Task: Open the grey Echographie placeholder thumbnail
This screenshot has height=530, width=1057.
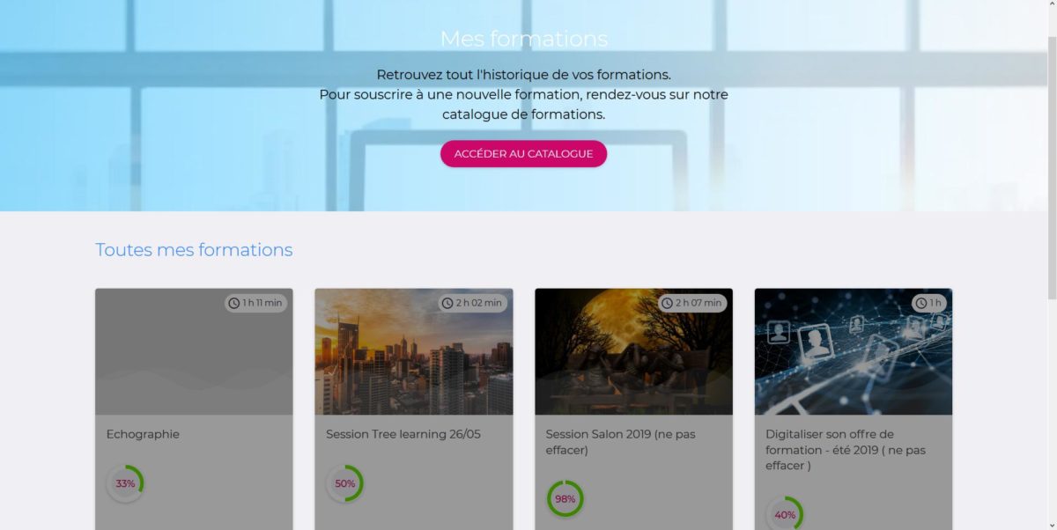Action: click(194, 352)
